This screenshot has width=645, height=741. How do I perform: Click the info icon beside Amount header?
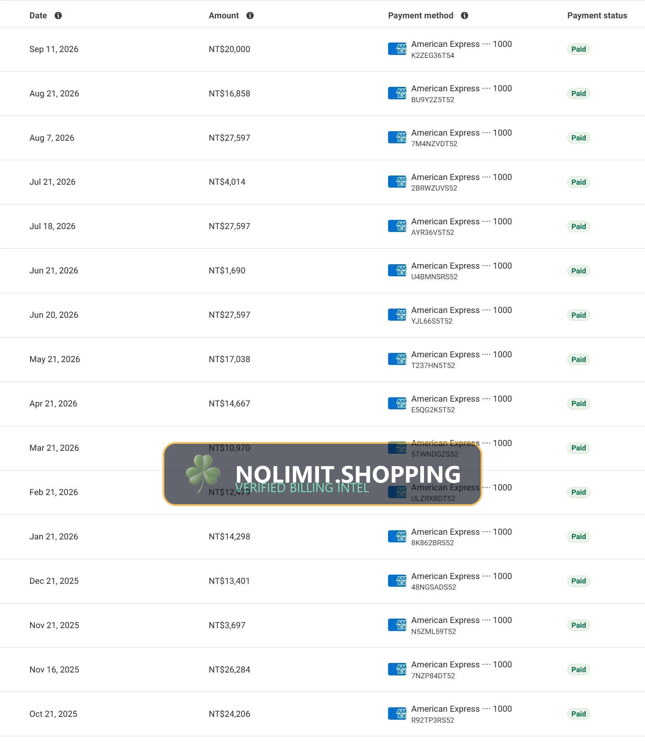point(250,15)
